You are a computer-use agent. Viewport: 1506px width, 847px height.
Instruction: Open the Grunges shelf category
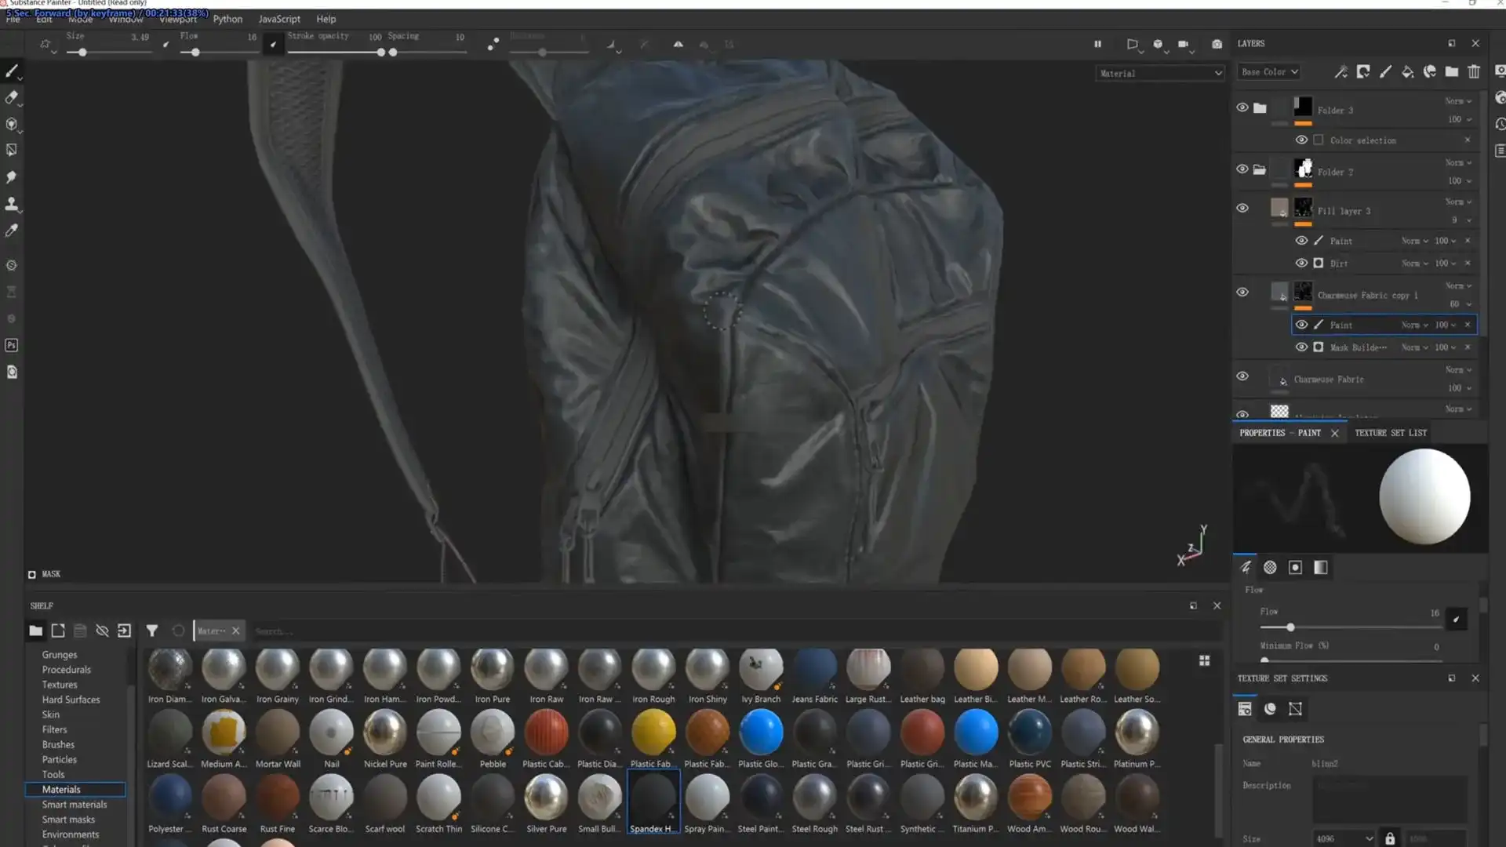click(58, 654)
